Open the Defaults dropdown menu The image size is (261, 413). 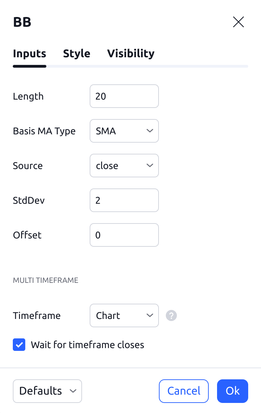click(x=47, y=391)
